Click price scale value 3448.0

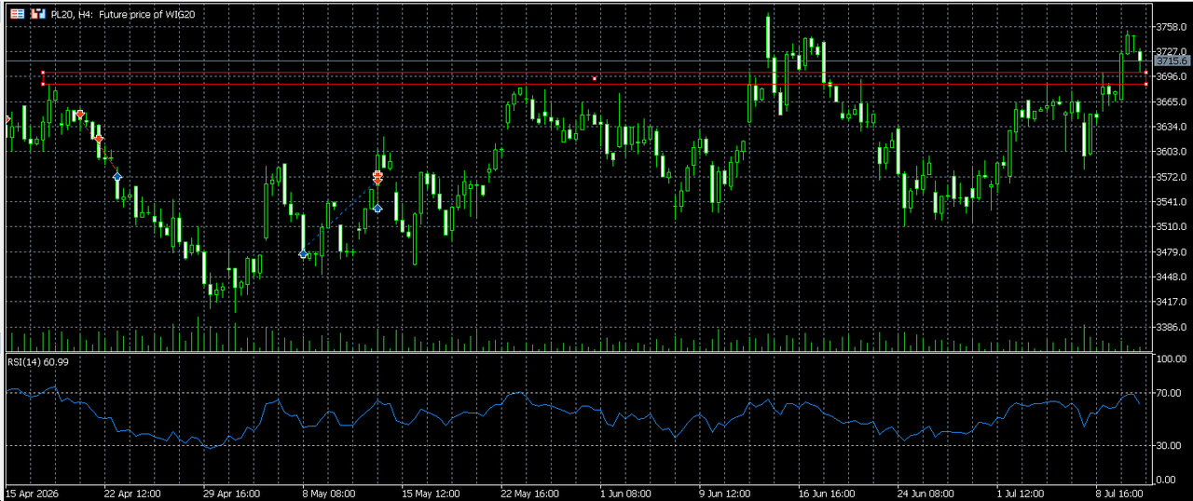tap(1171, 278)
